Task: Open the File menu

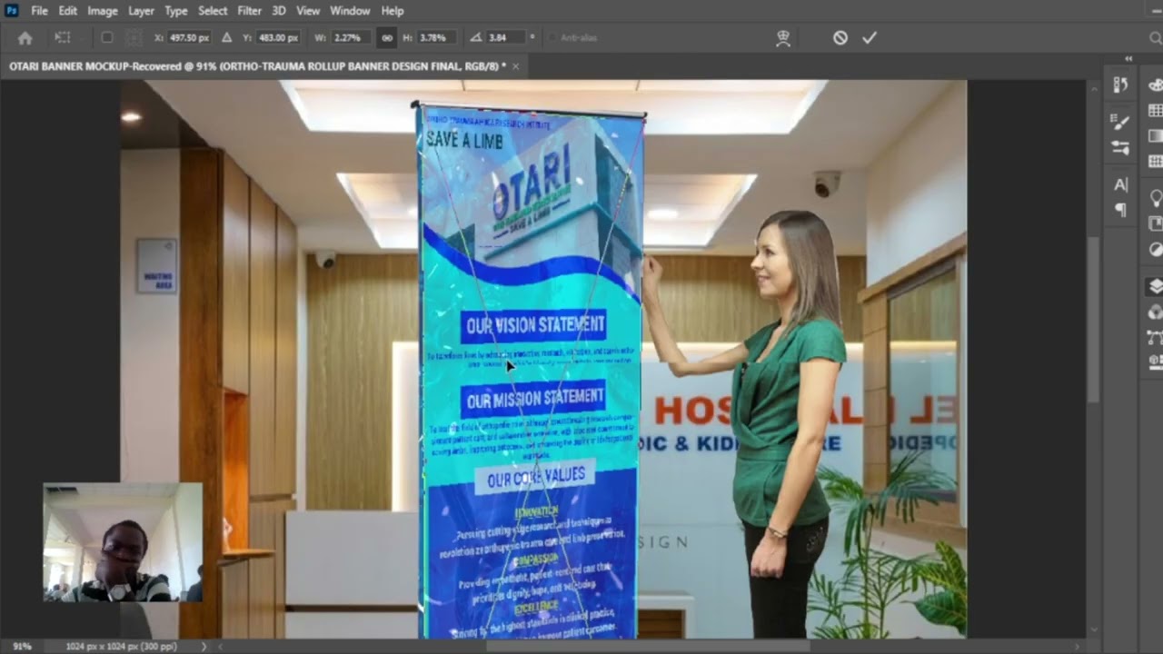Action: 39,11
